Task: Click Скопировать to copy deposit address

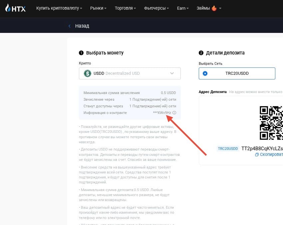Action: click(271, 155)
